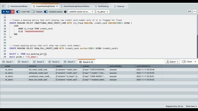Screen dimensions: 198x111
Task: Open Result 3 tab
Action: point(39,62)
